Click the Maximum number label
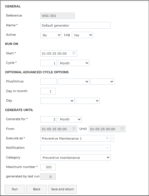The image size is (149, 196). point(22,167)
